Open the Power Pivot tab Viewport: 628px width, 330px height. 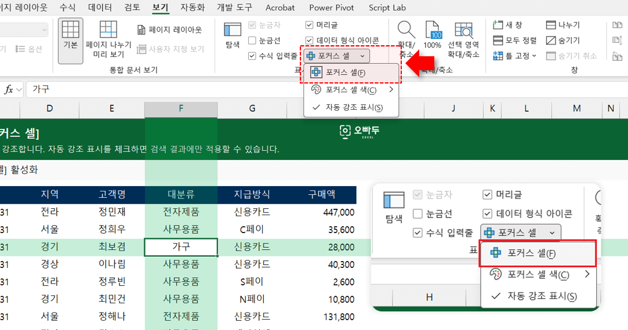332,8
